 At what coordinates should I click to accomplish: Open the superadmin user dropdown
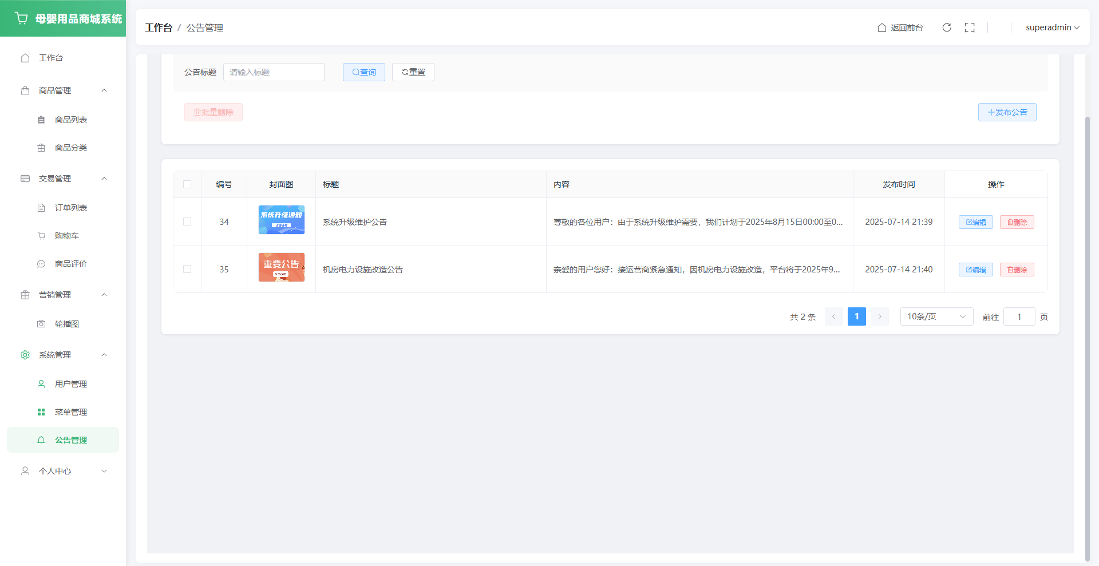[x=1052, y=27]
